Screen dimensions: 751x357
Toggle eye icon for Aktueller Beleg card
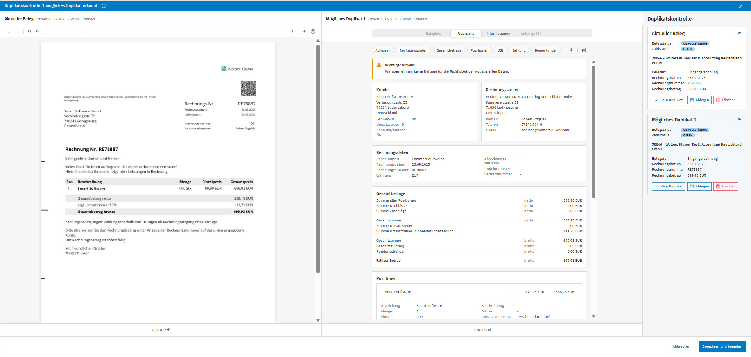[x=739, y=33]
